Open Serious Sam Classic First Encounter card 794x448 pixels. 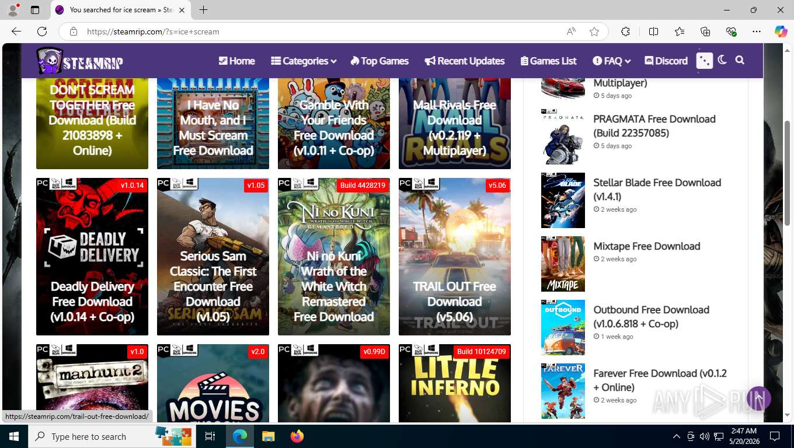coord(213,257)
